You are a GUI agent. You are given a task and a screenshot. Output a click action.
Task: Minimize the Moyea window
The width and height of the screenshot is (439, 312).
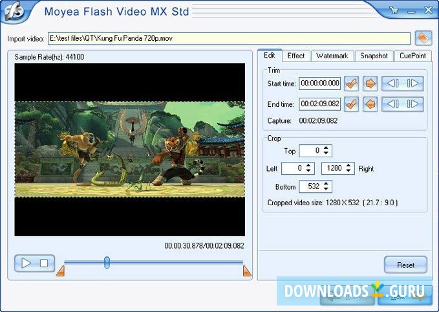click(x=411, y=11)
